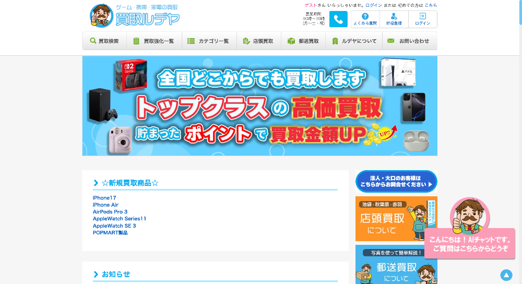The height and width of the screenshot is (284, 522).
Task: Click the 法人・大口のお客様 inquiry button
Action: click(396, 181)
